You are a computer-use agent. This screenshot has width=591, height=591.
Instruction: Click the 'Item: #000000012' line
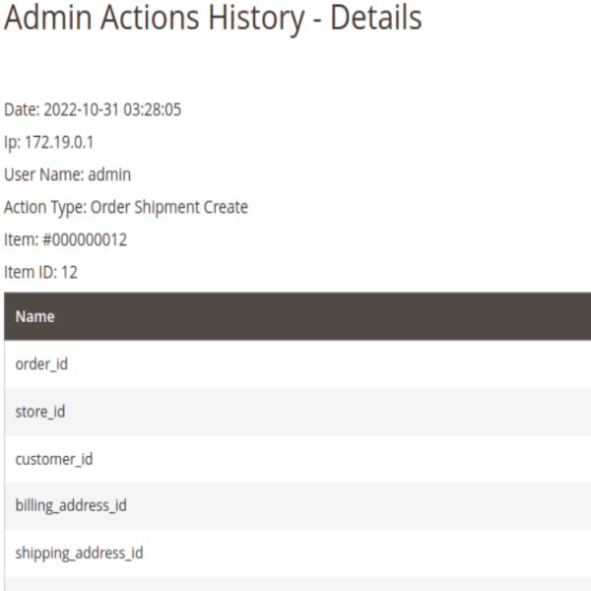point(66,240)
